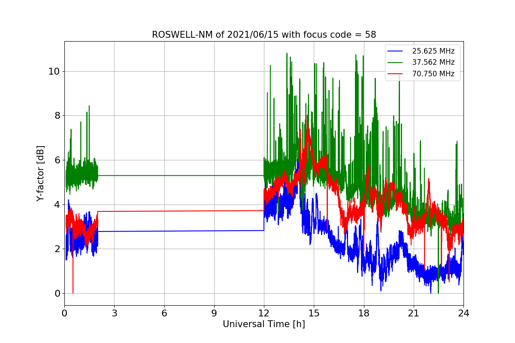Click x-axis tick label 0

(64, 313)
